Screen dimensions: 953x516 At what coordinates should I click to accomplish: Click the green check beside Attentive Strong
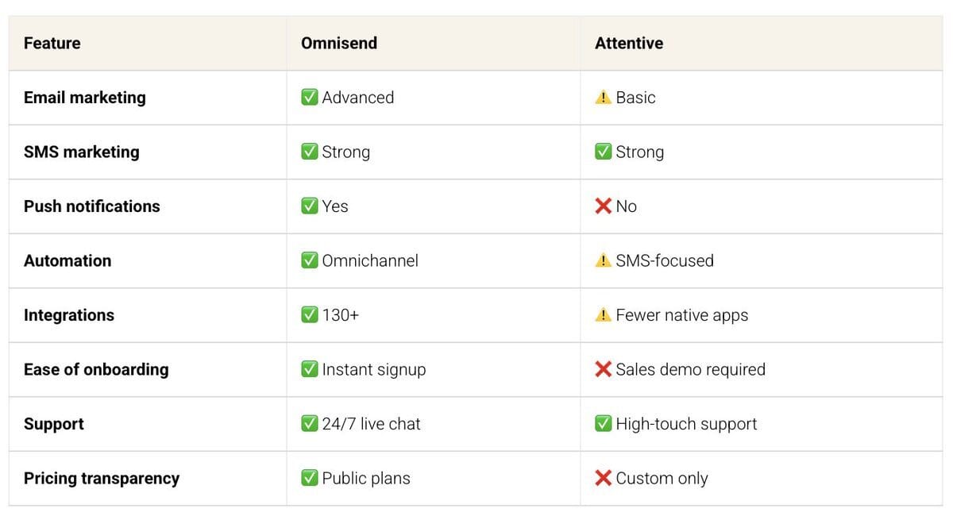click(604, 152)
